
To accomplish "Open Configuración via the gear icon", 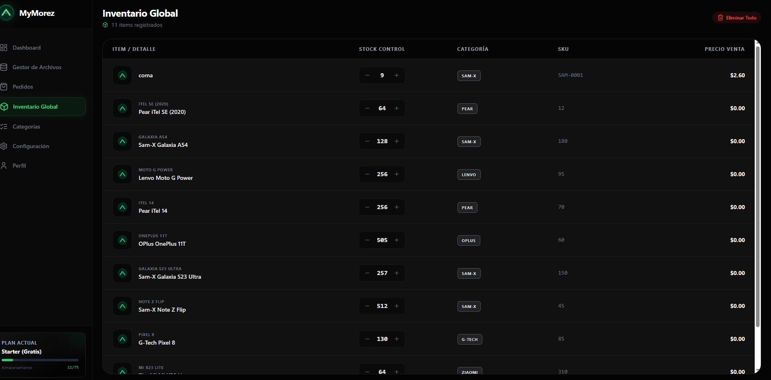I will coord(4,146).
